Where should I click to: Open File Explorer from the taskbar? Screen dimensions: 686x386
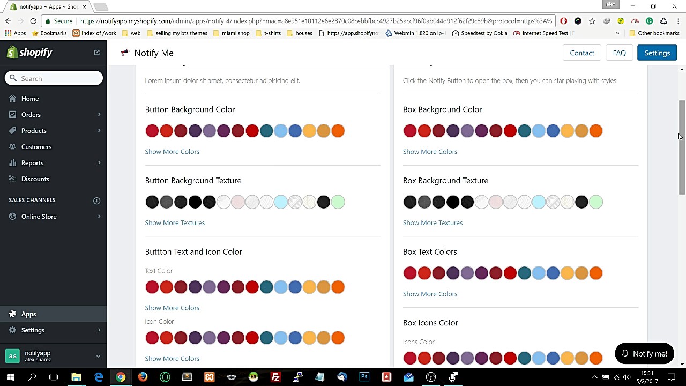76,377
